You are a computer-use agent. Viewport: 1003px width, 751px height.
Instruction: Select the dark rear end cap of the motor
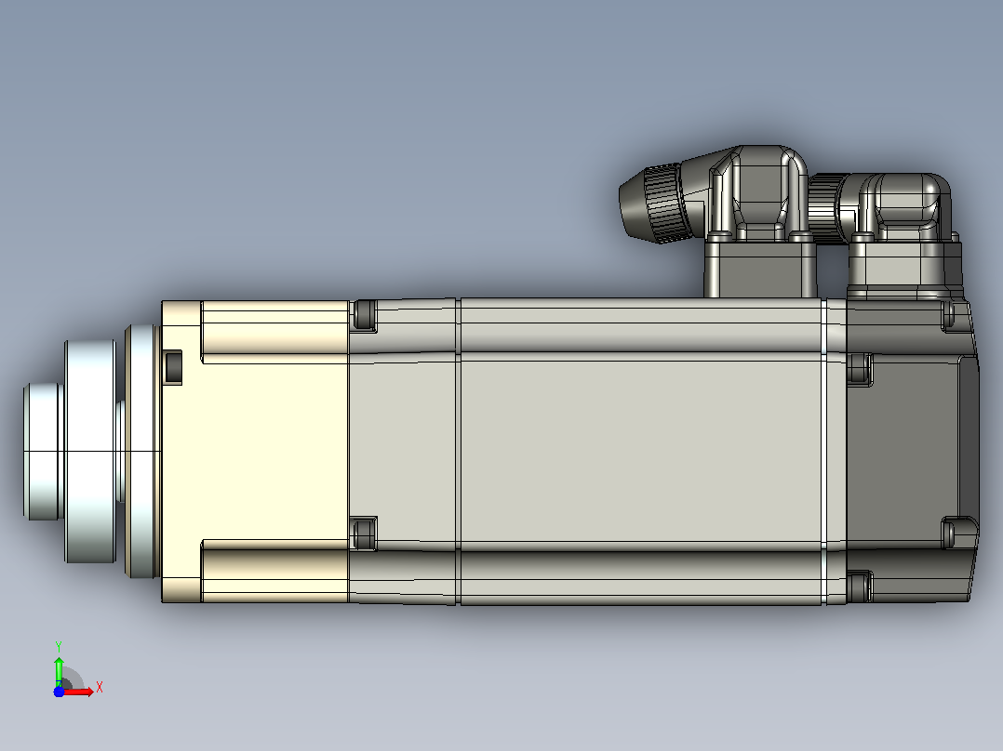coord(912,450)
